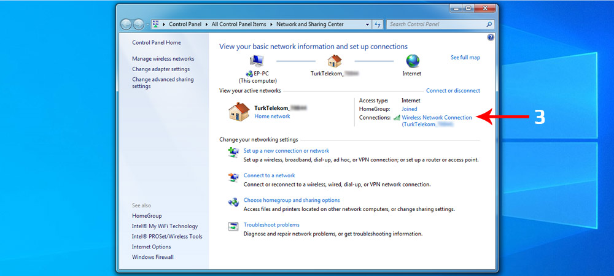Open Internet Options link

152,247
